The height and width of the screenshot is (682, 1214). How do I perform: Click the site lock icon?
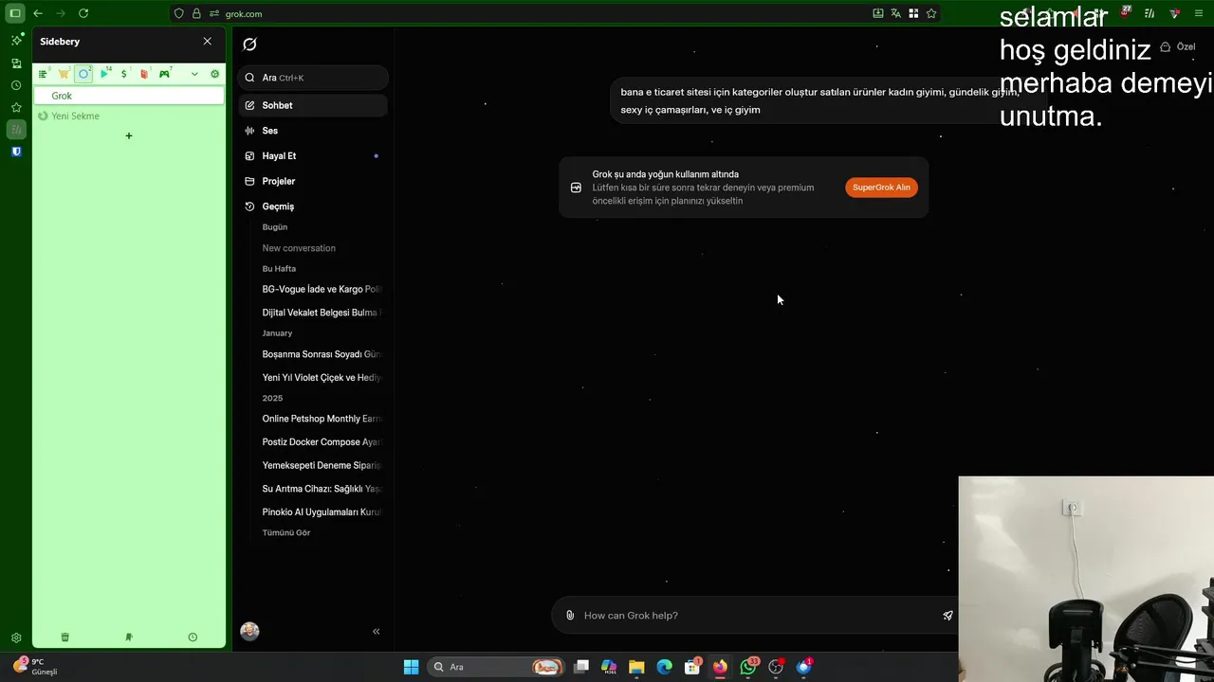196,13
